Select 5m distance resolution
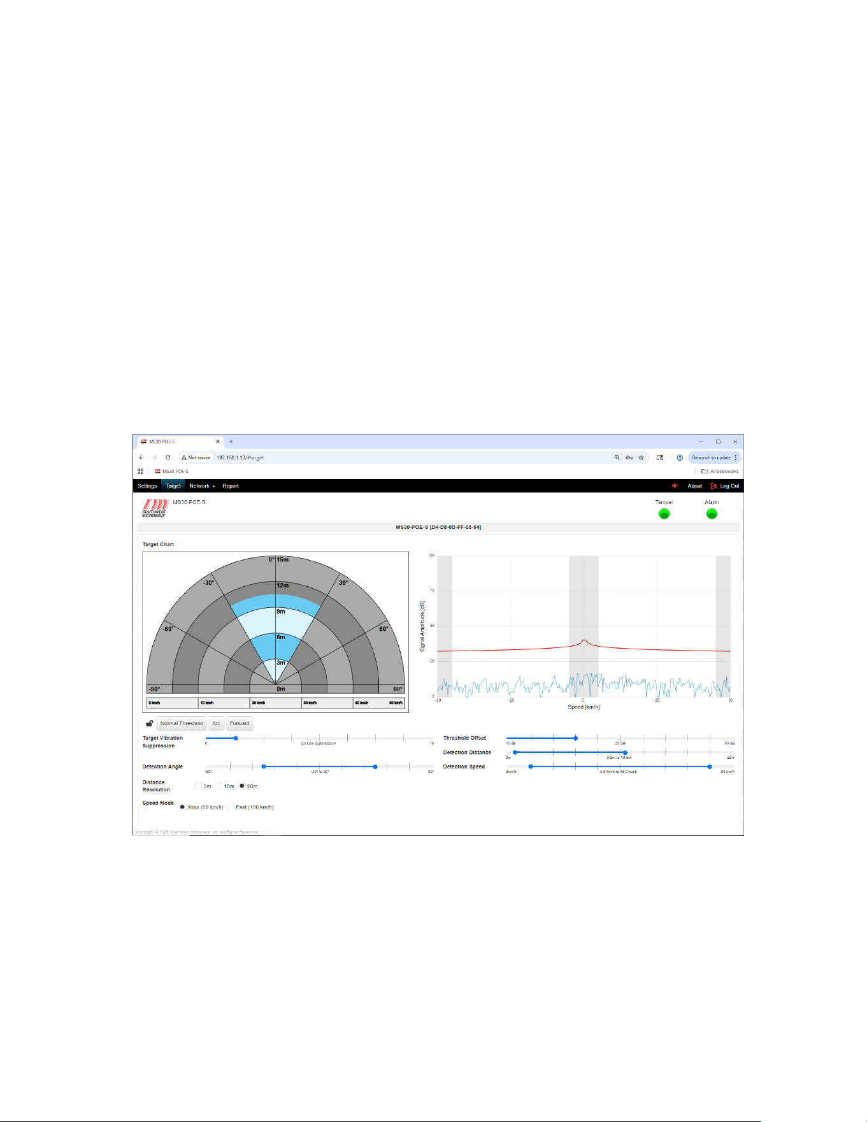 click(198, 786)
